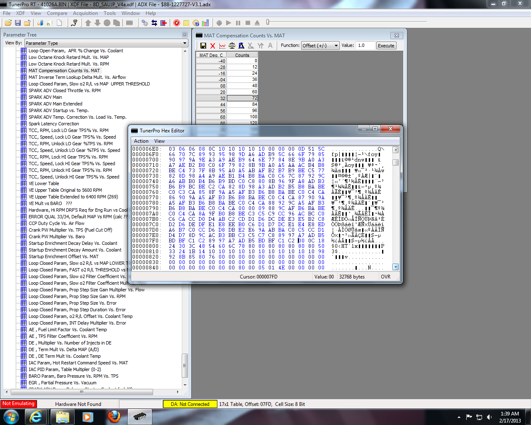
Task: Click the upload arrow icon in the main toolbar
Action: coord(88,23)
